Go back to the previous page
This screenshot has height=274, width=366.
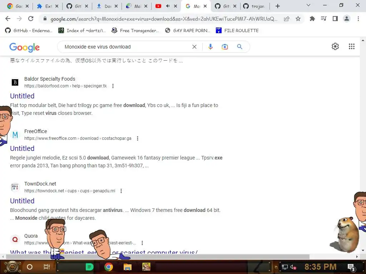point(8,19)
